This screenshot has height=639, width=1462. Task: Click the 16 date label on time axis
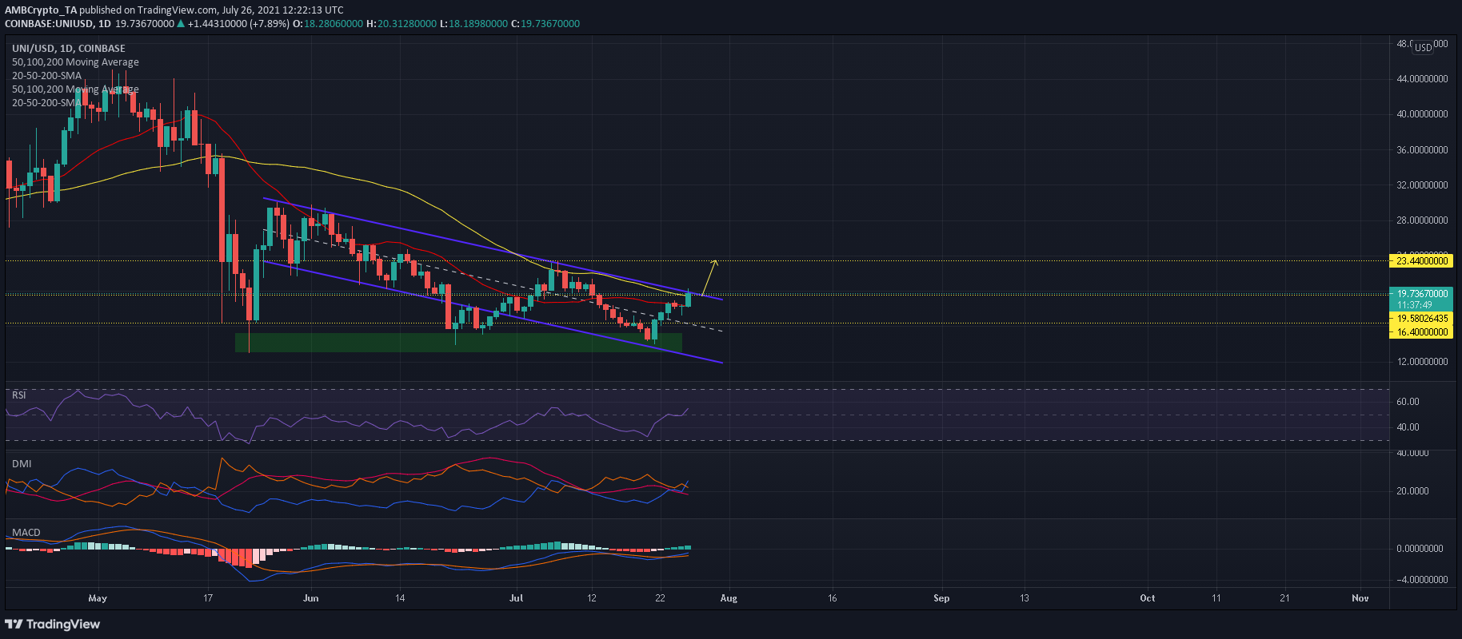pos(833,598)
